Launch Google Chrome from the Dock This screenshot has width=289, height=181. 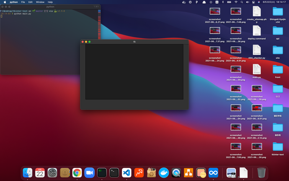tap(77, 173)
